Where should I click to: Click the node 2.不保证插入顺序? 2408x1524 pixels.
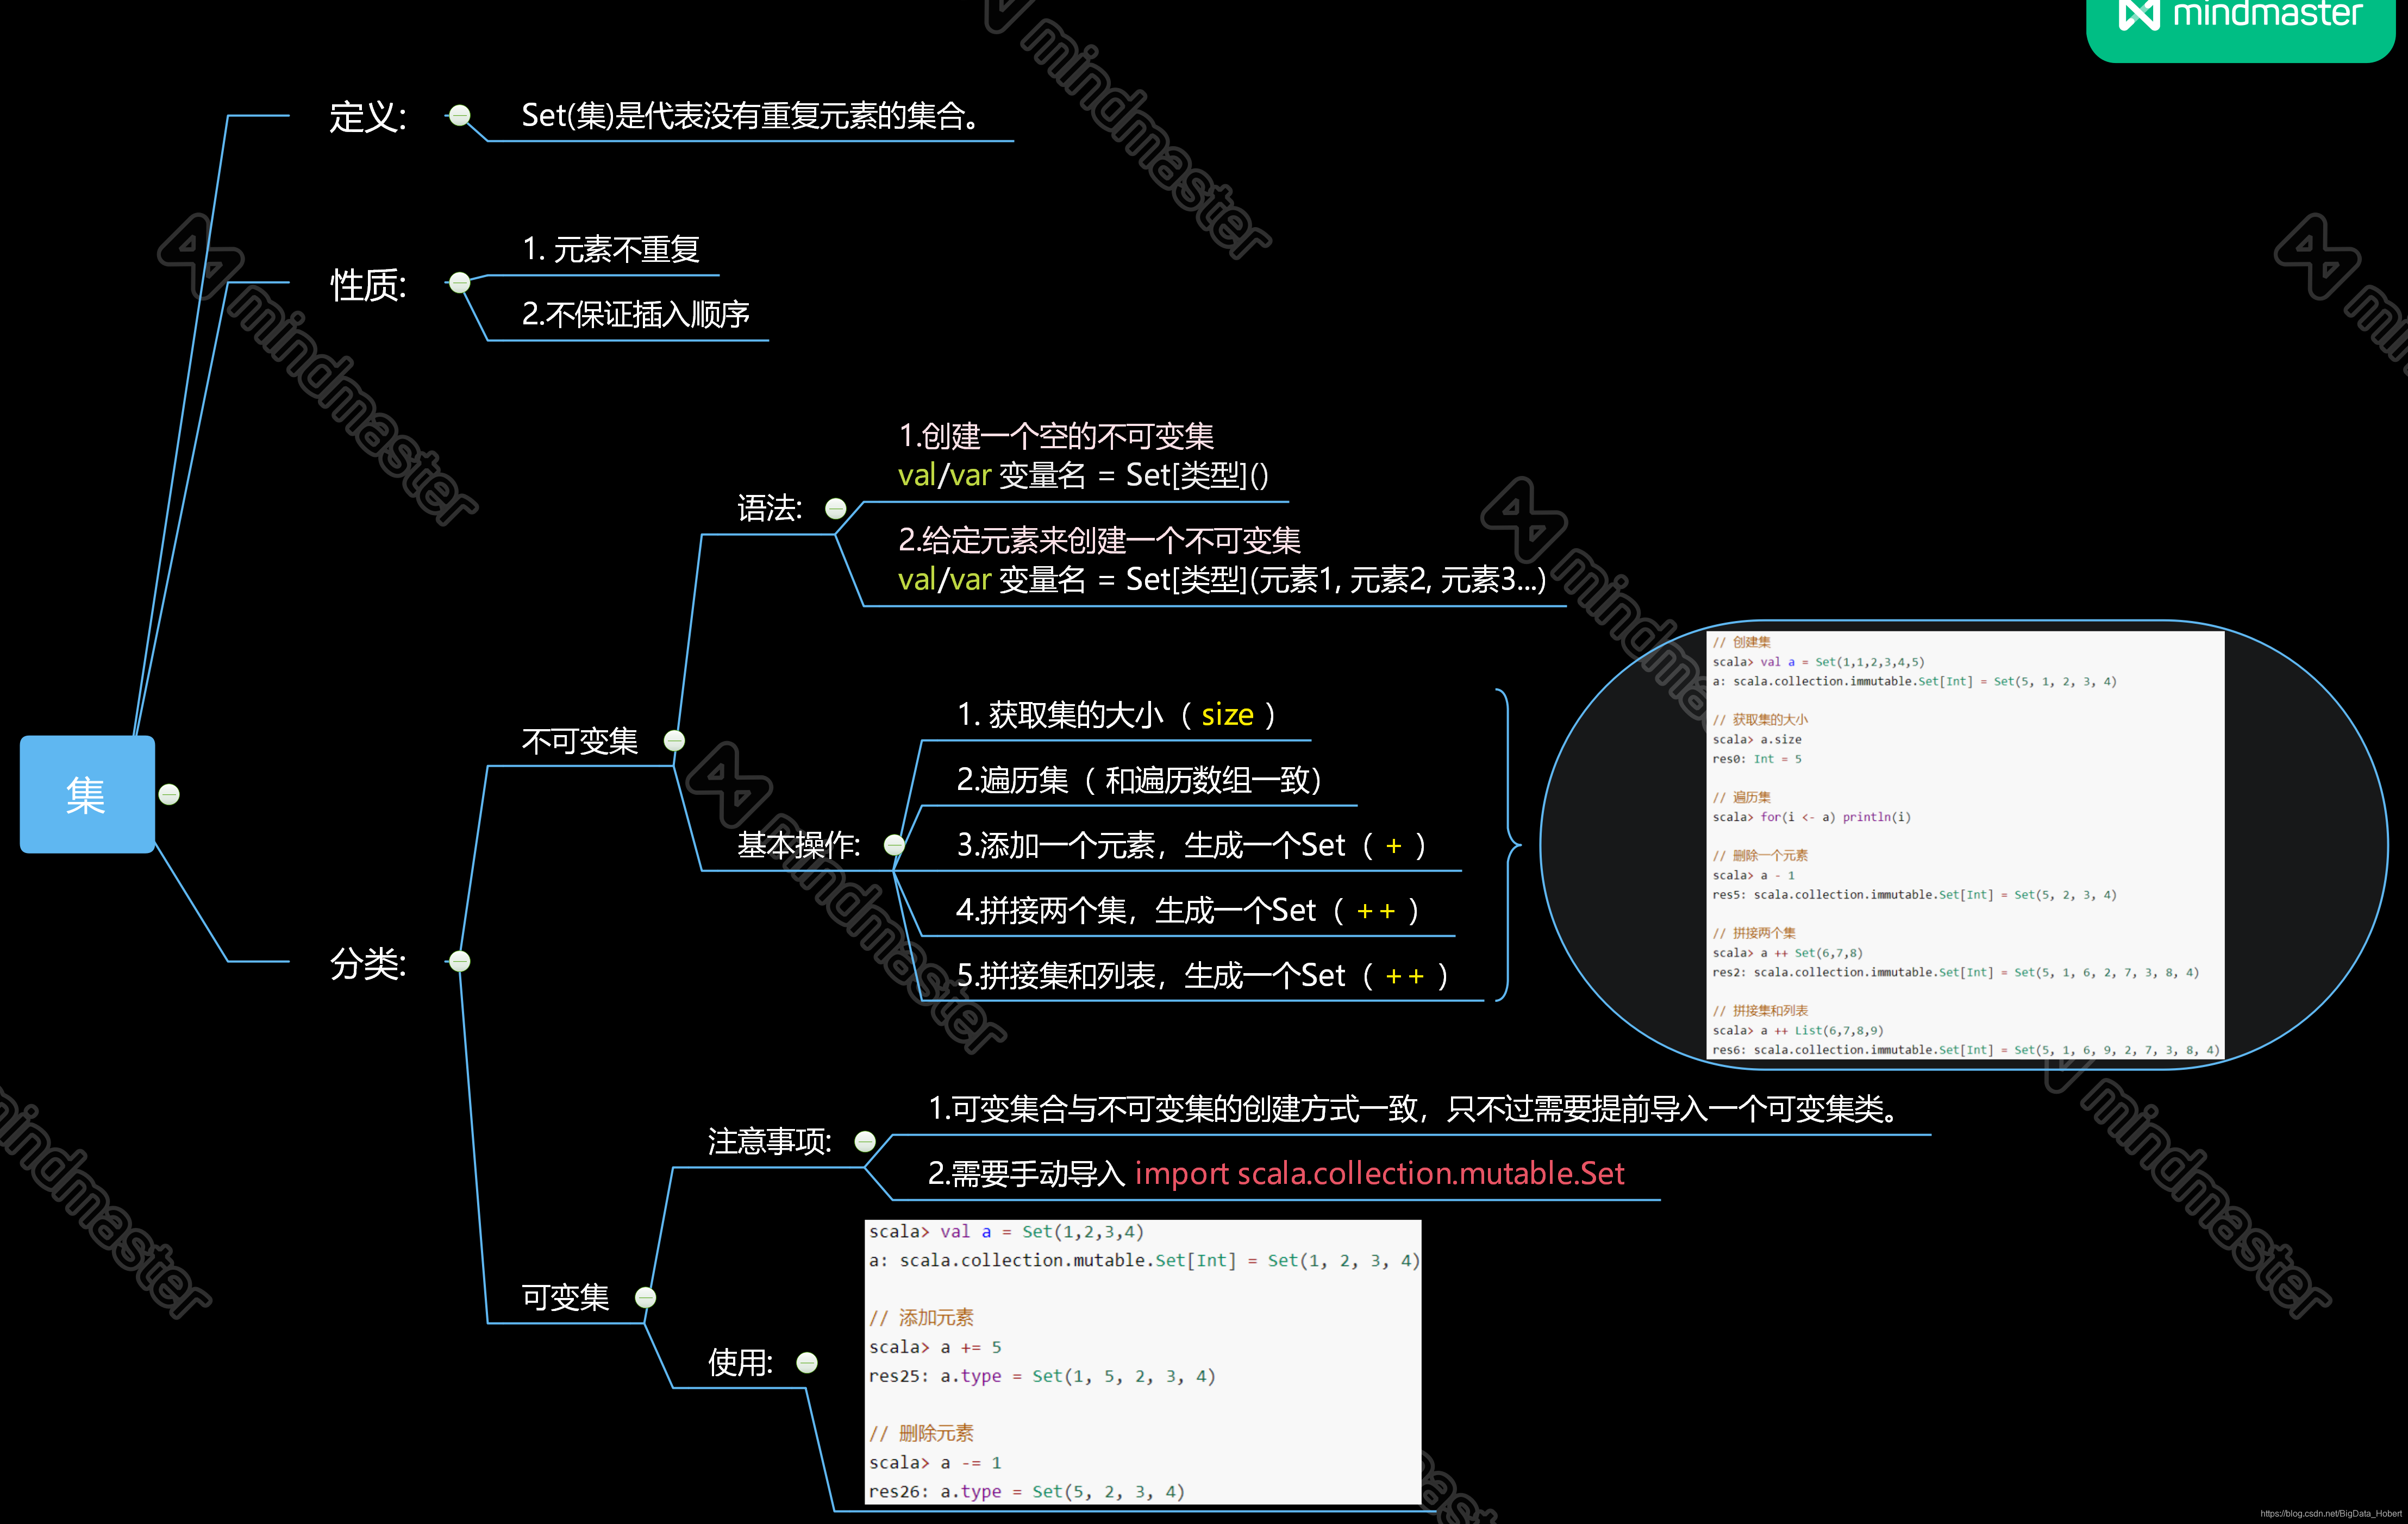point(636,315)
